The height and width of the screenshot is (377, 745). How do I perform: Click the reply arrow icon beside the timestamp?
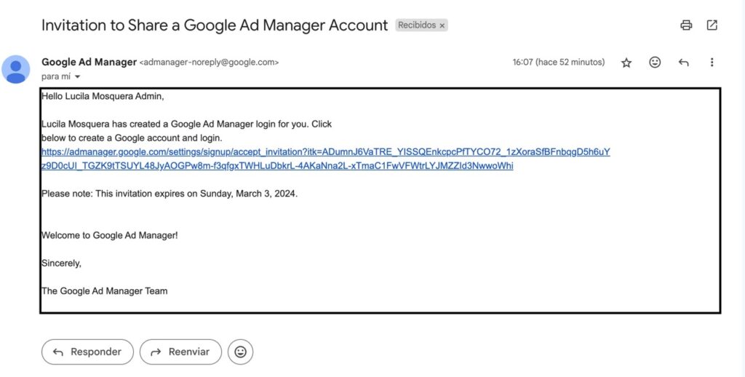(683, 63)
